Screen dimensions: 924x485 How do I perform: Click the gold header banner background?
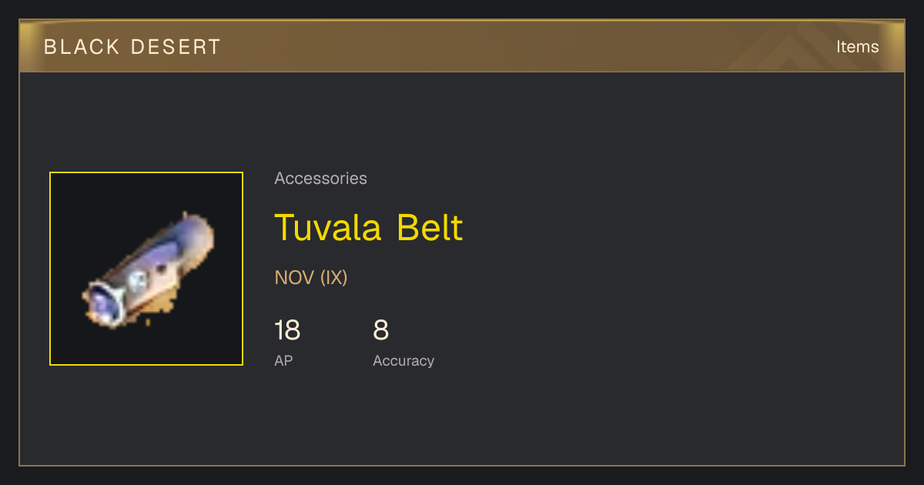click(462, 46)
